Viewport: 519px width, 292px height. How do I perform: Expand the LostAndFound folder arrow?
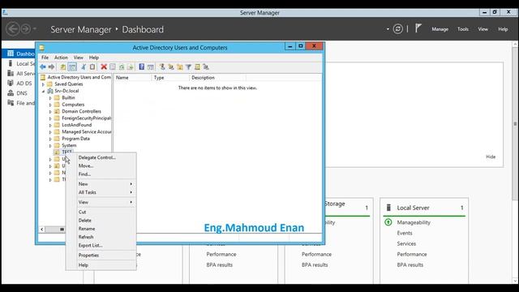point(50,125)
